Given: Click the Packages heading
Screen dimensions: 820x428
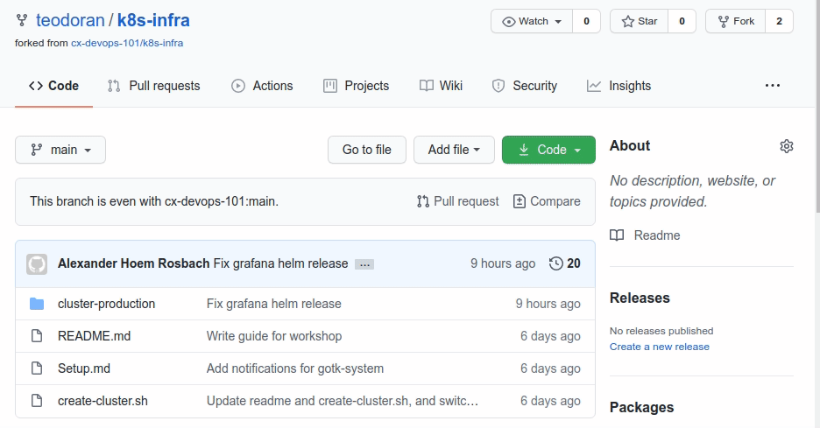Looking at the screenshot, I should (641, 407).
